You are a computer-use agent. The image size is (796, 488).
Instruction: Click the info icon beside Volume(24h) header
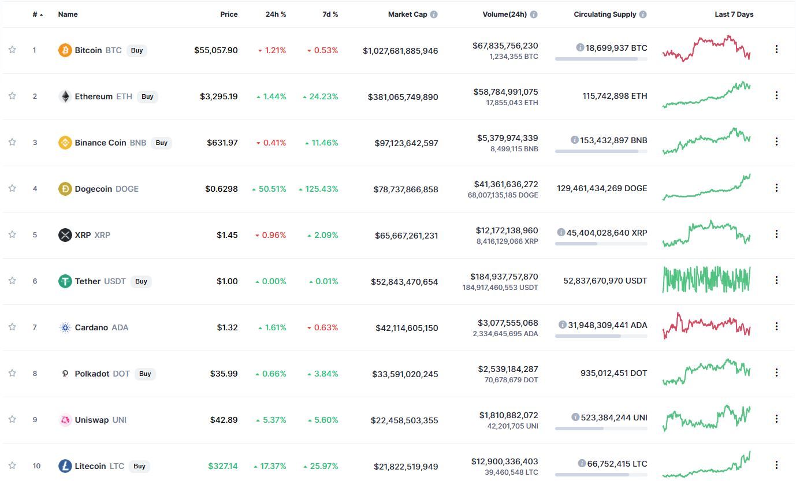coord(534,14)
